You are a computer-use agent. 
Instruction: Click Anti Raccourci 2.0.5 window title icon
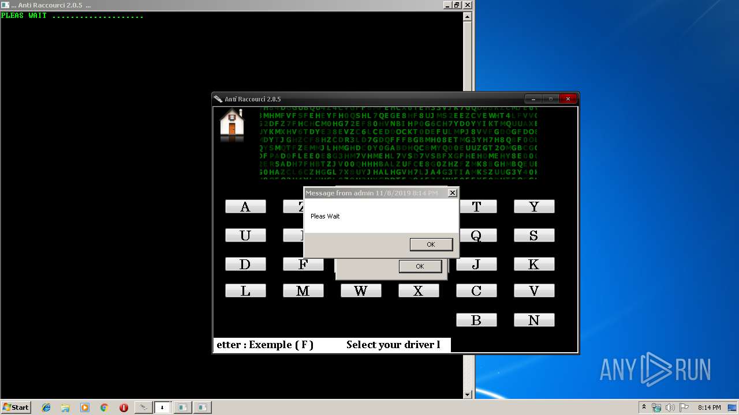pyautogui.click(x=218, y=99)
